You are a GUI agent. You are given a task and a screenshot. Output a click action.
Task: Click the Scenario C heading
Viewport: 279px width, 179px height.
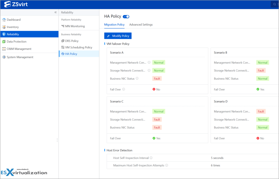coord(117,101)
